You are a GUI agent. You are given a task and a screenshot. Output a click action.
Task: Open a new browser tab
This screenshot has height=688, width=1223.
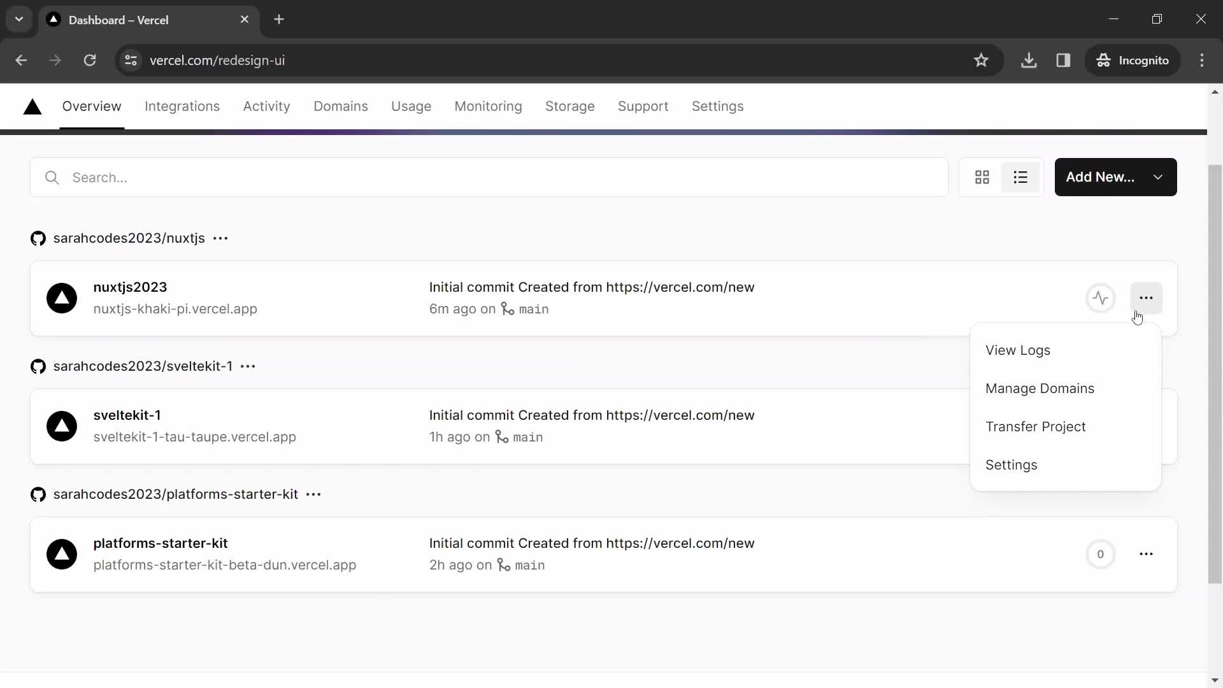click(x=279, y=20)
